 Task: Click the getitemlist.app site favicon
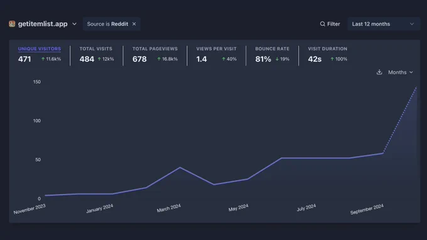coord(12,24)
